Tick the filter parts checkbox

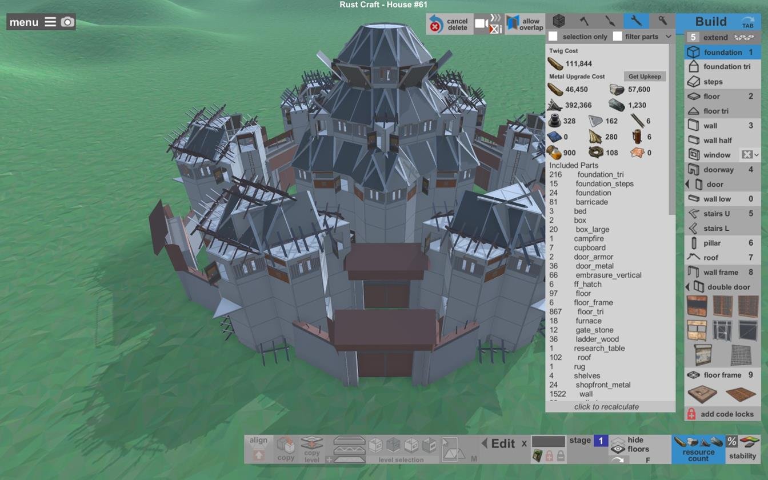click(617, 37)
